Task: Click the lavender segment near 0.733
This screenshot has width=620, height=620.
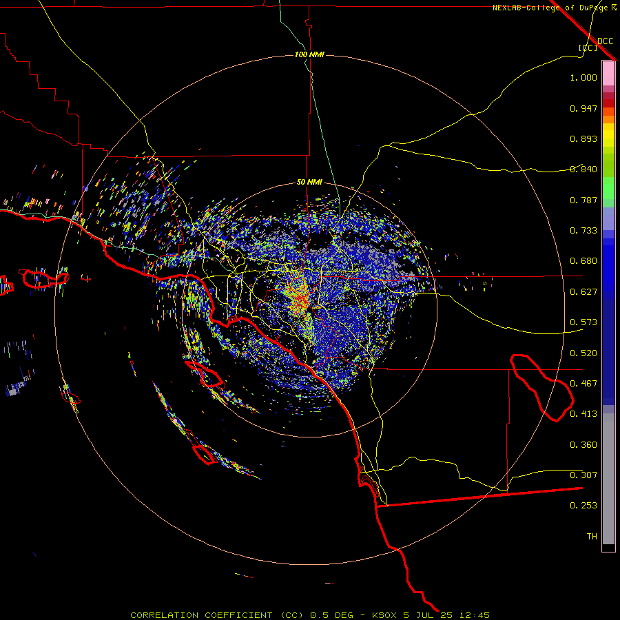Action: 608,218
